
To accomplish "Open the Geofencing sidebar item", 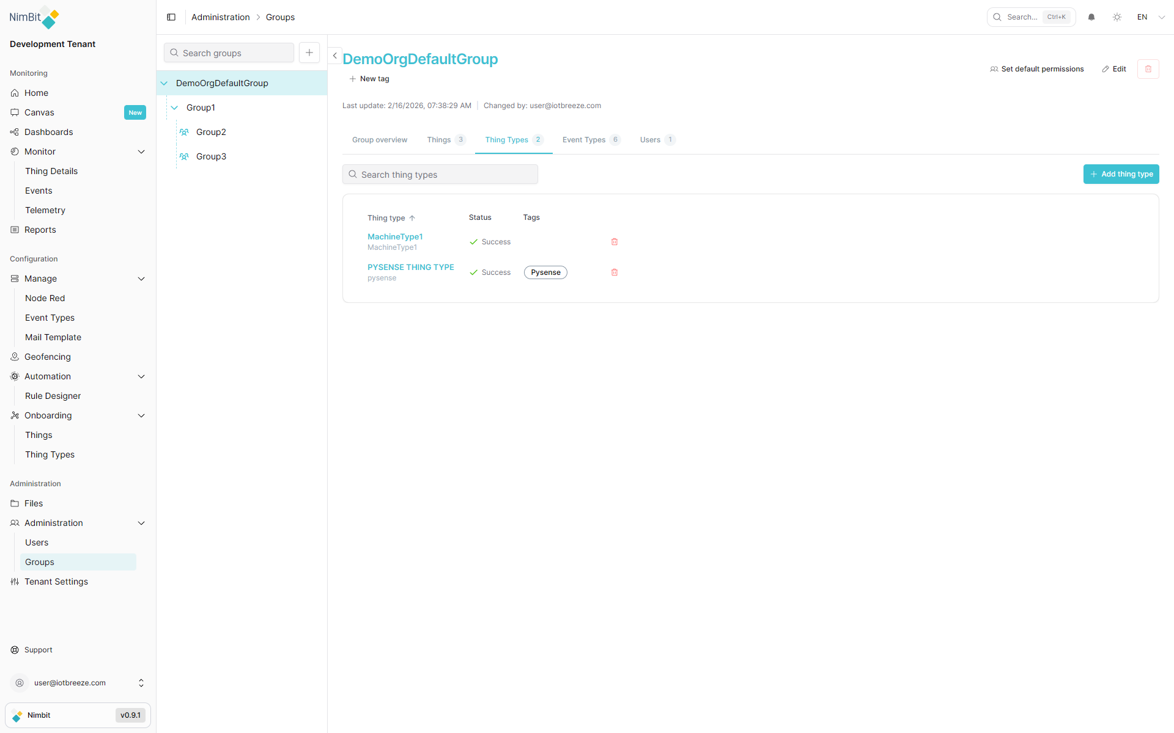I will (x=48, y=357).
